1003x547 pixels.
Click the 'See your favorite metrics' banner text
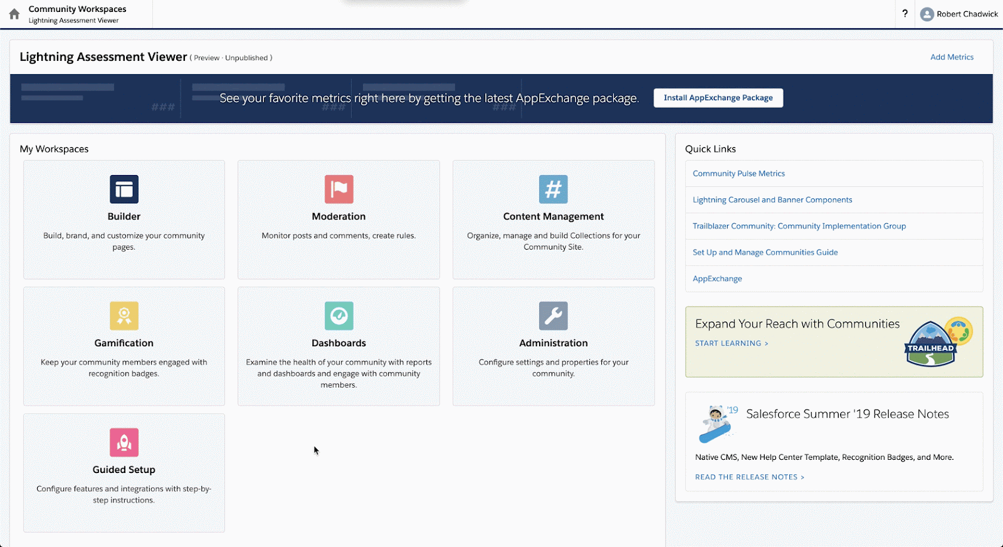tap(429, 98)
